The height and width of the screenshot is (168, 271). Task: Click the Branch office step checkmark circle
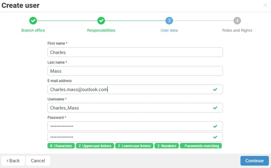[33, 21]
